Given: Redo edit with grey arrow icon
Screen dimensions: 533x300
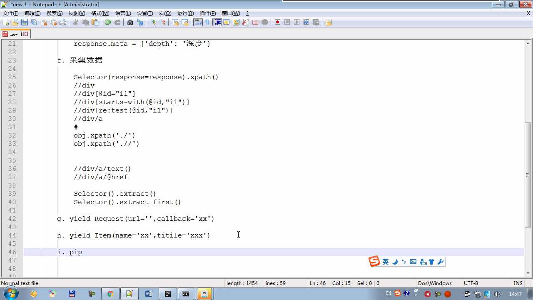Looking at the screenshot, I should pos(117,22).
